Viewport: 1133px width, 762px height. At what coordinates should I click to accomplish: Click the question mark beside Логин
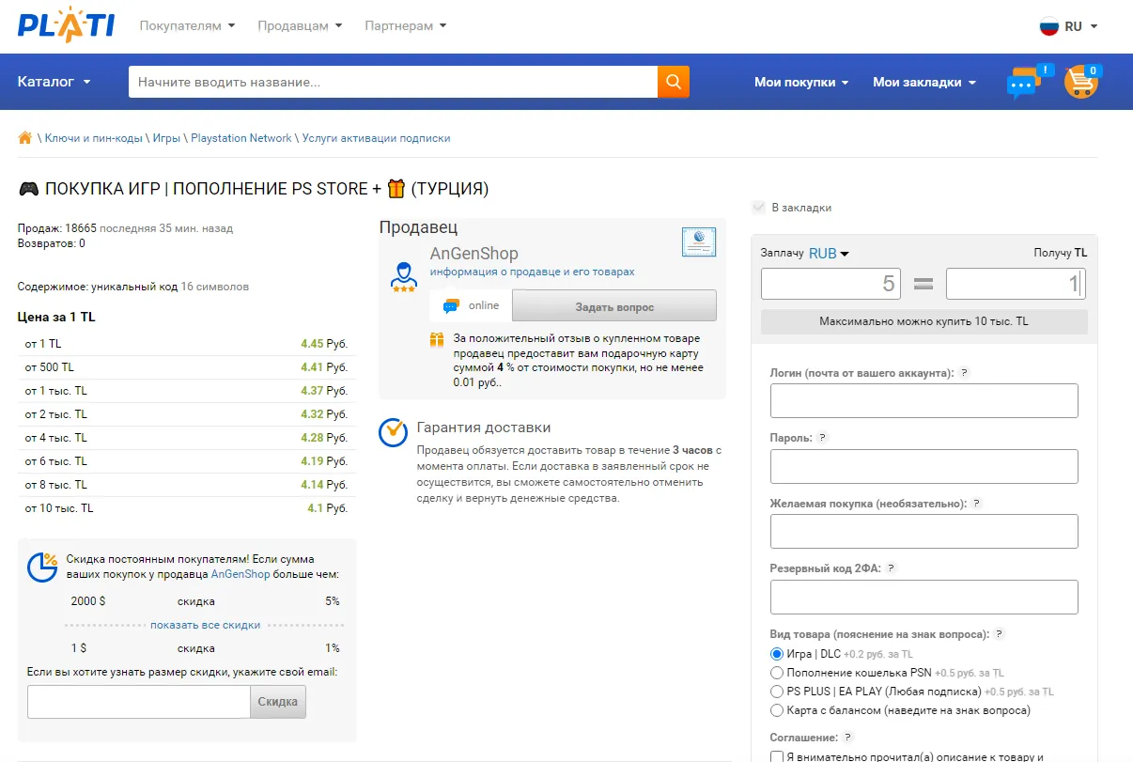(x=963, y=373)
